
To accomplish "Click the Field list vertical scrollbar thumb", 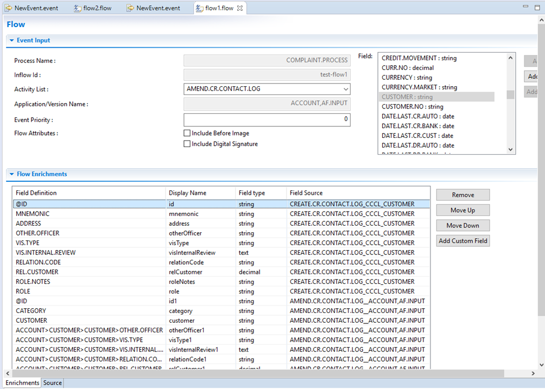I will (x=510, y=95).
